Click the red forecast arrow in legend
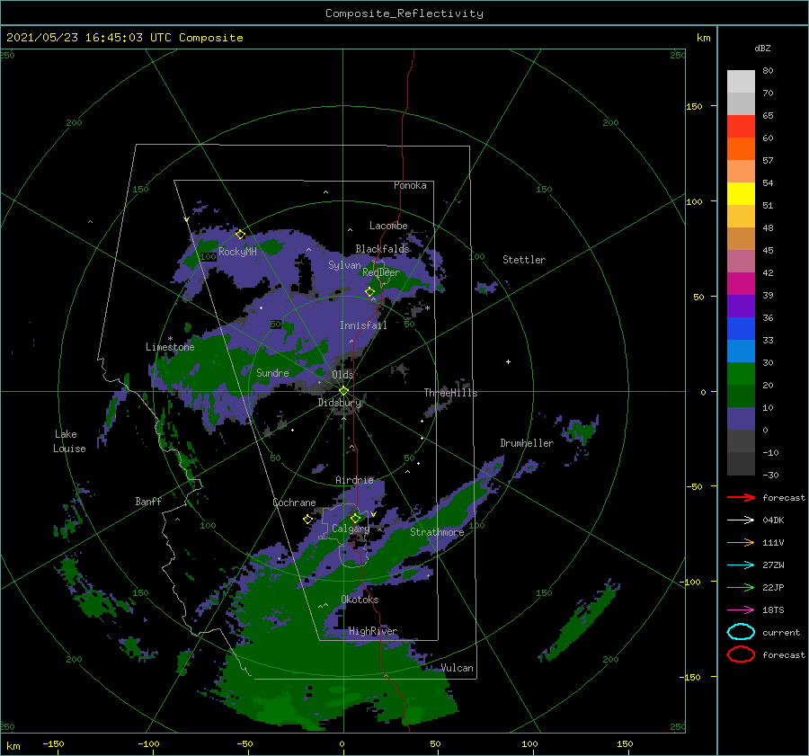 741,497
